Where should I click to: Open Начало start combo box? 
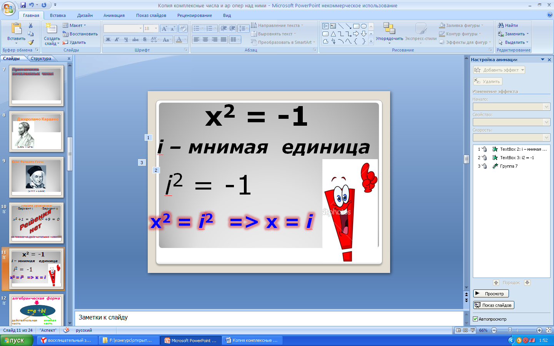click(x=511, y=106)
